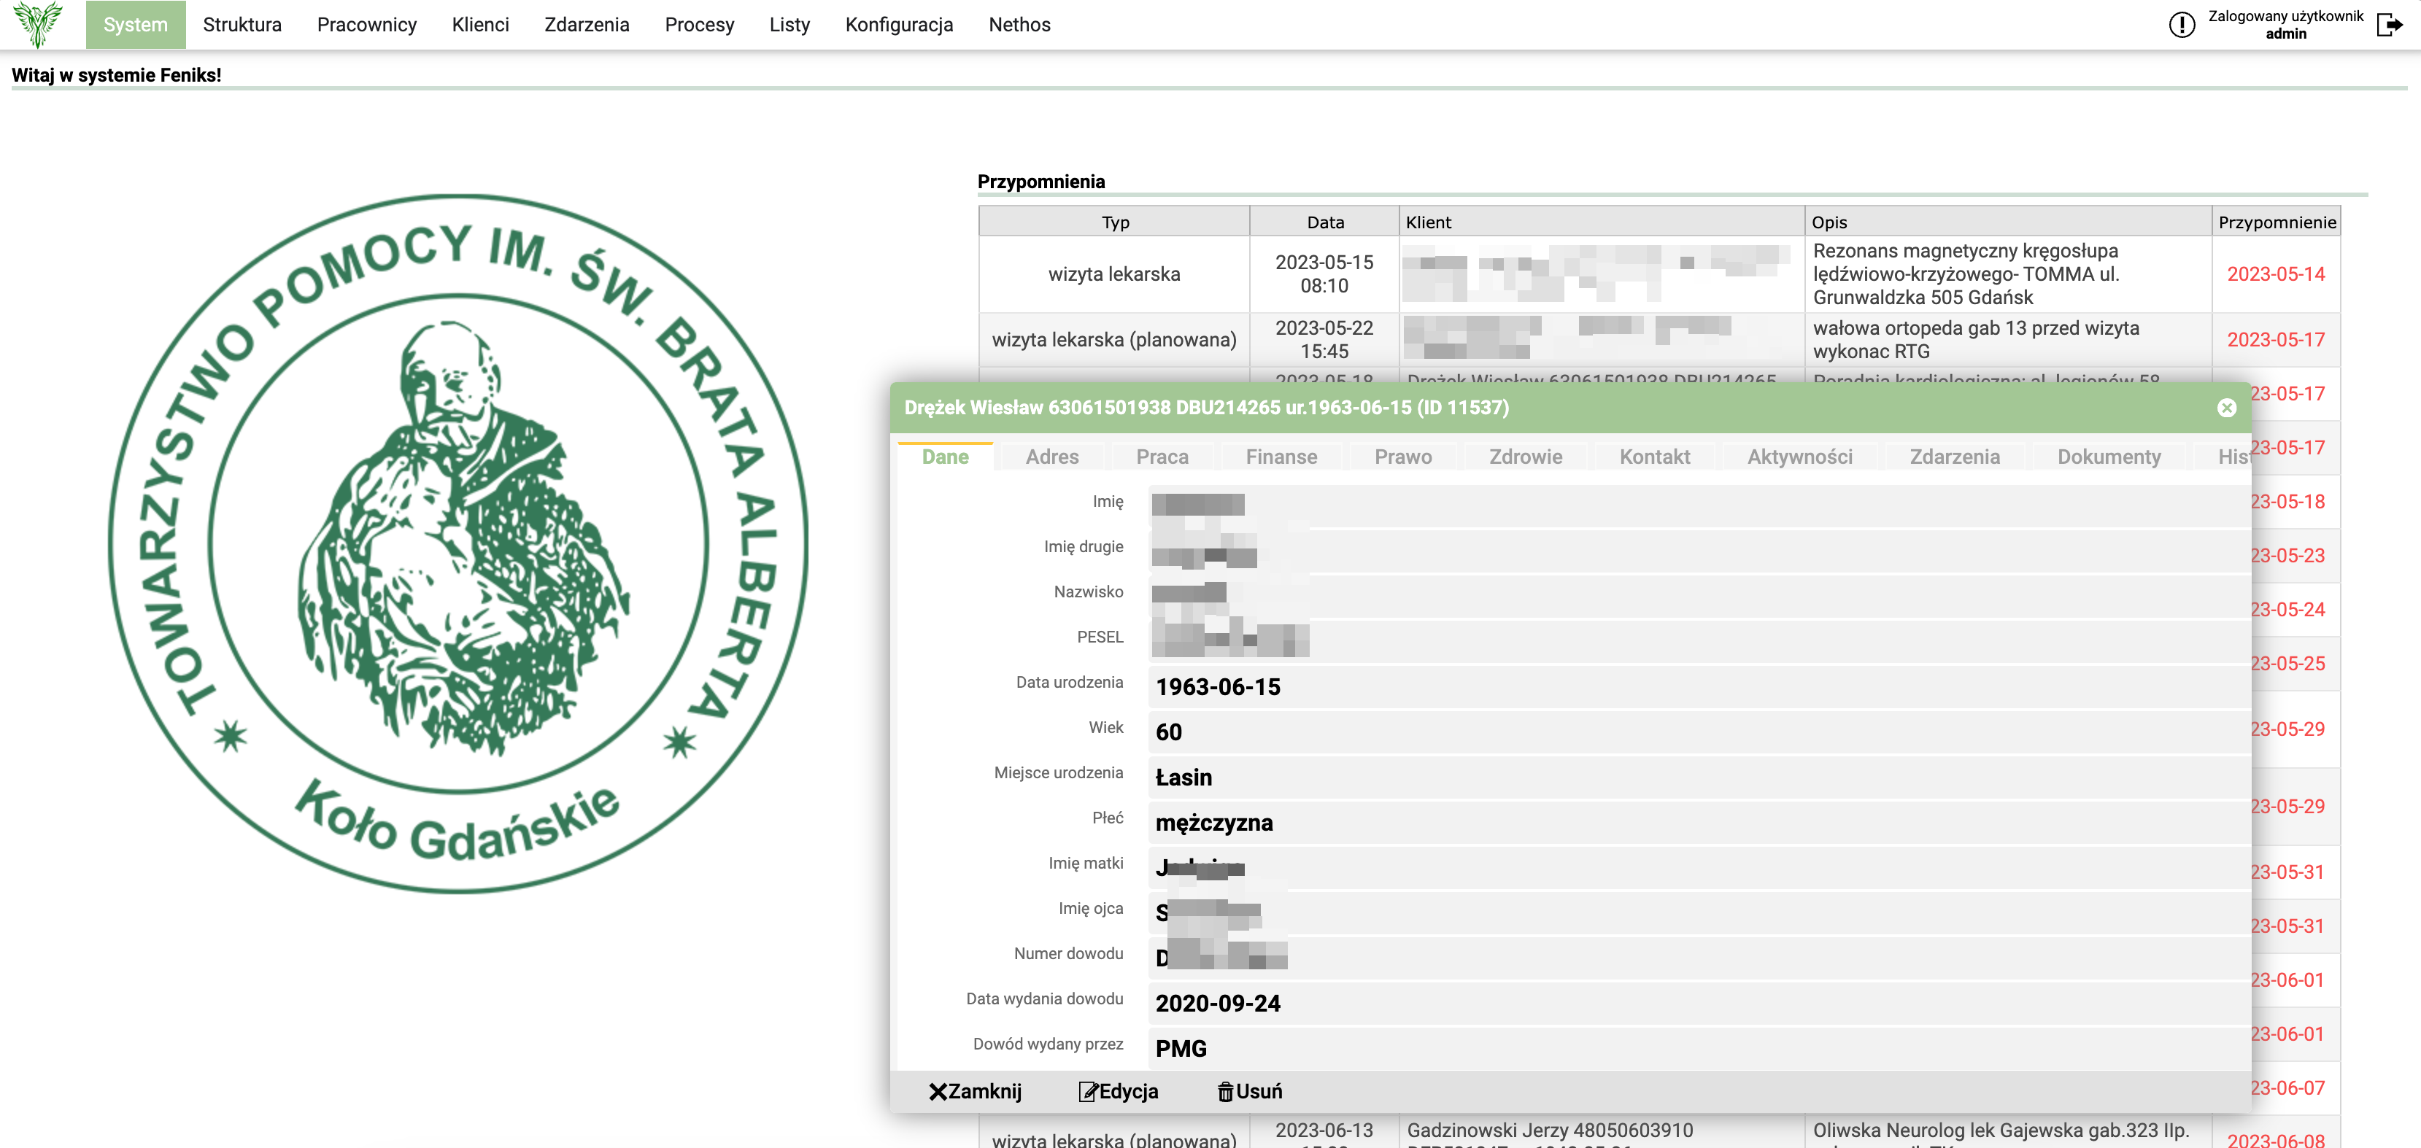
Task: Open the Procesy menu
Action: (x=699, y=24)
